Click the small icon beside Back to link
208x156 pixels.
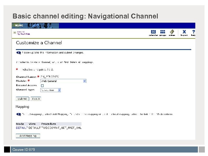click(15, 33)
